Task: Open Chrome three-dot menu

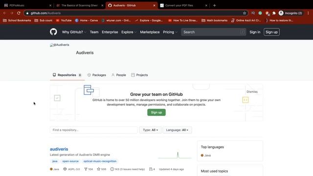Action: 308,13
